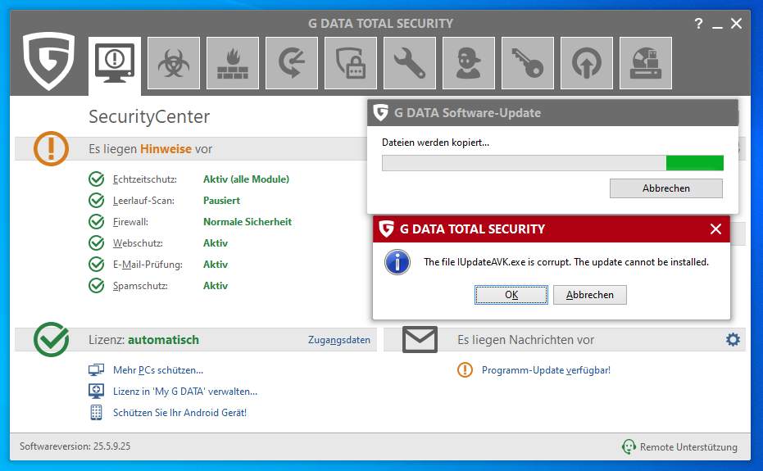Click the blue info icon in error dialog
The width and height of the screenshot is (763, 471).
click(397, 262)
